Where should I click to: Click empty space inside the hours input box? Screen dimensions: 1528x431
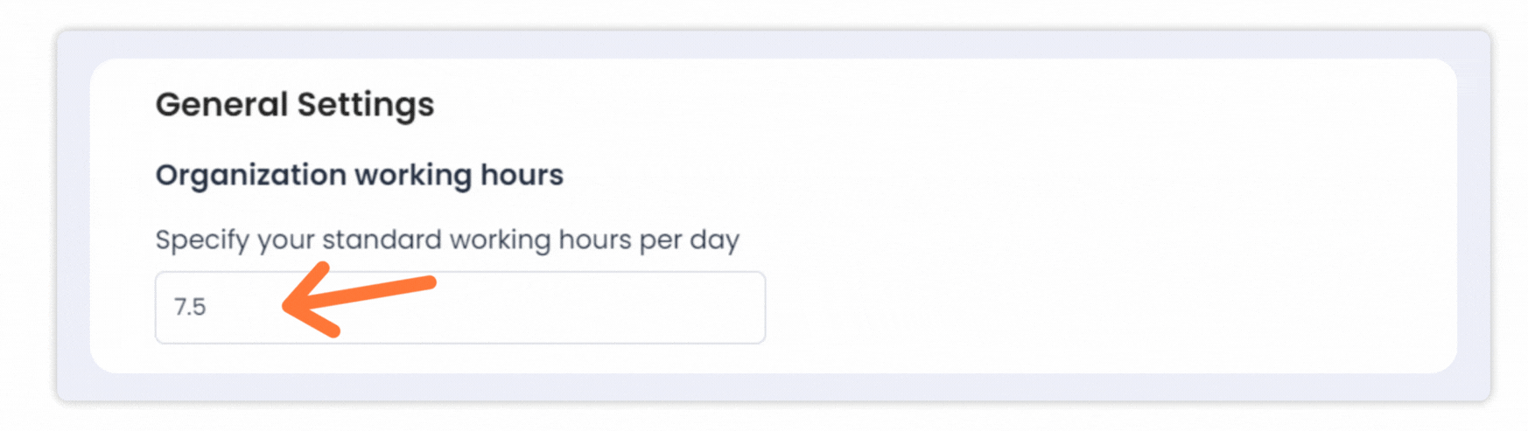click(595, 308)
